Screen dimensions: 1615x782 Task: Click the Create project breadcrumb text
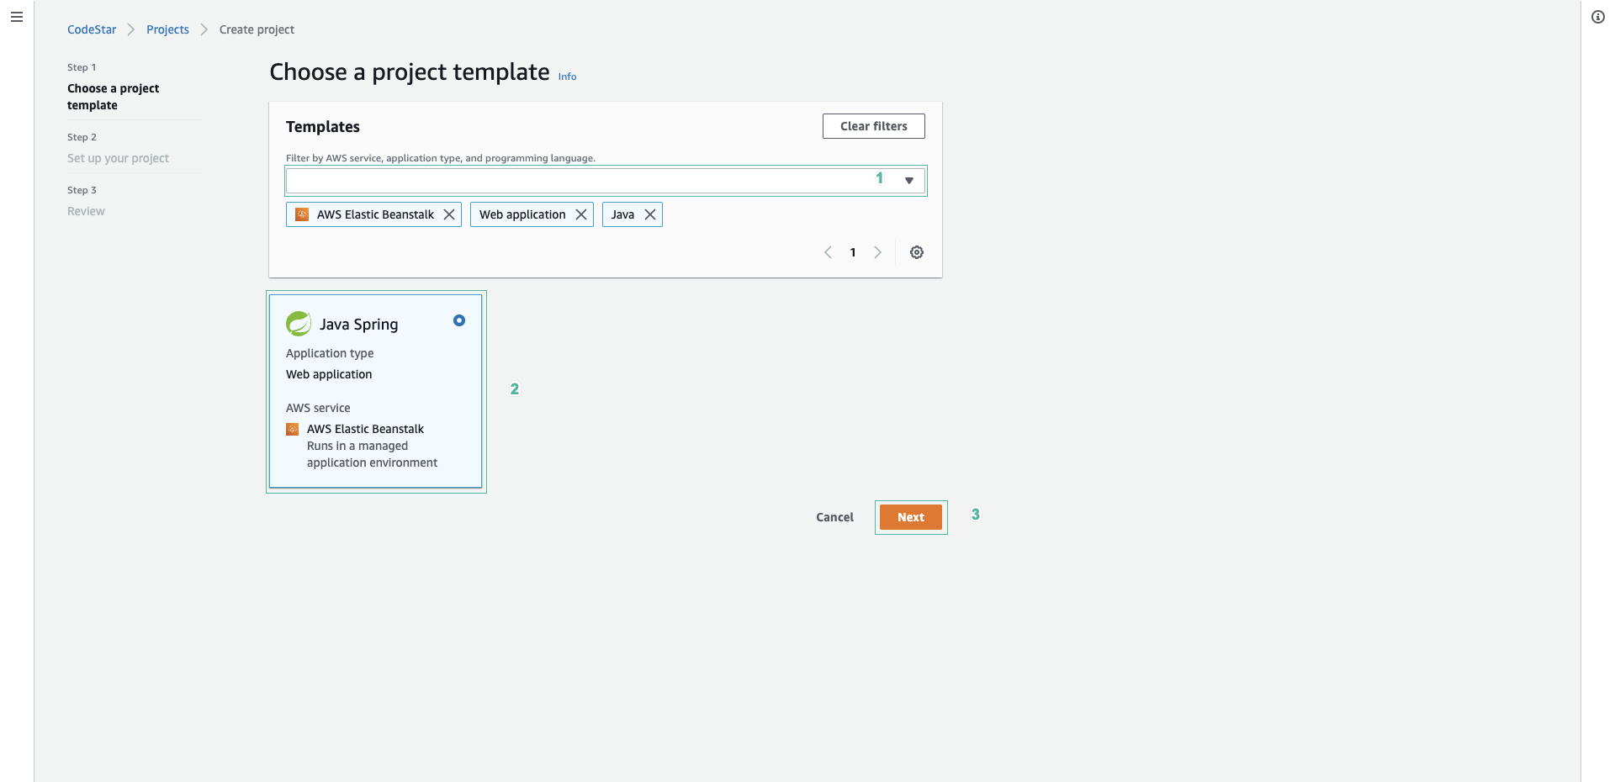257,29
